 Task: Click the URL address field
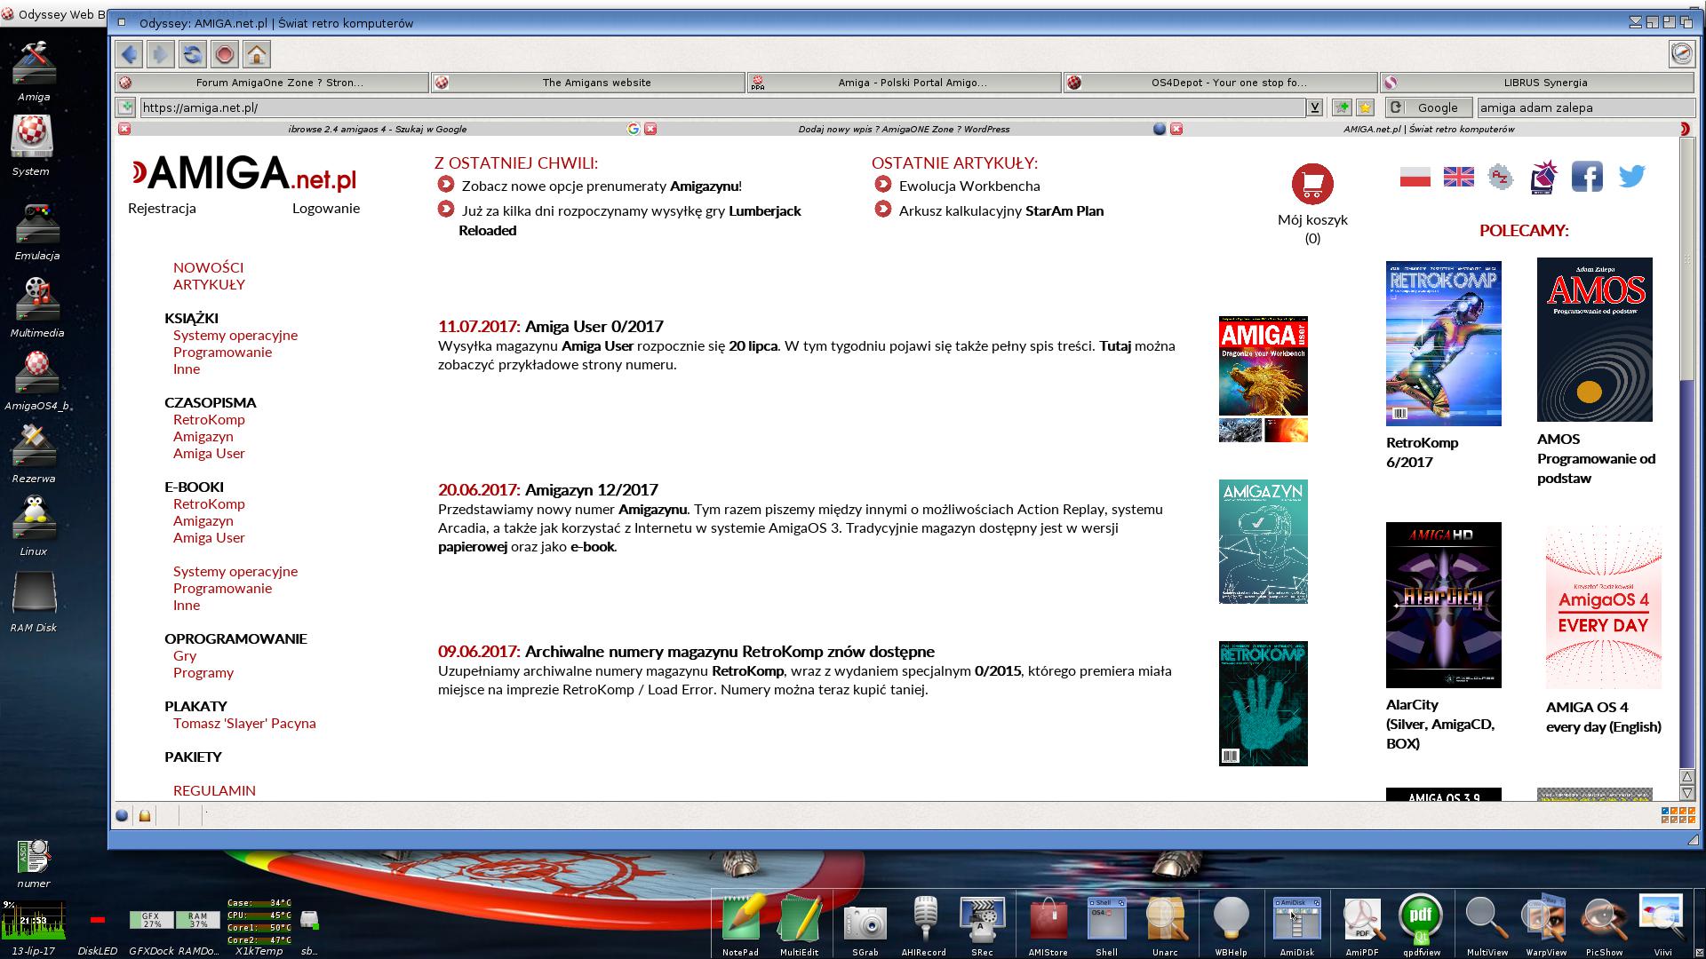pyautogui.click(x=721, y=107)
